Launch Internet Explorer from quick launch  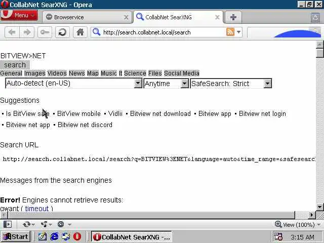point(54,236)
